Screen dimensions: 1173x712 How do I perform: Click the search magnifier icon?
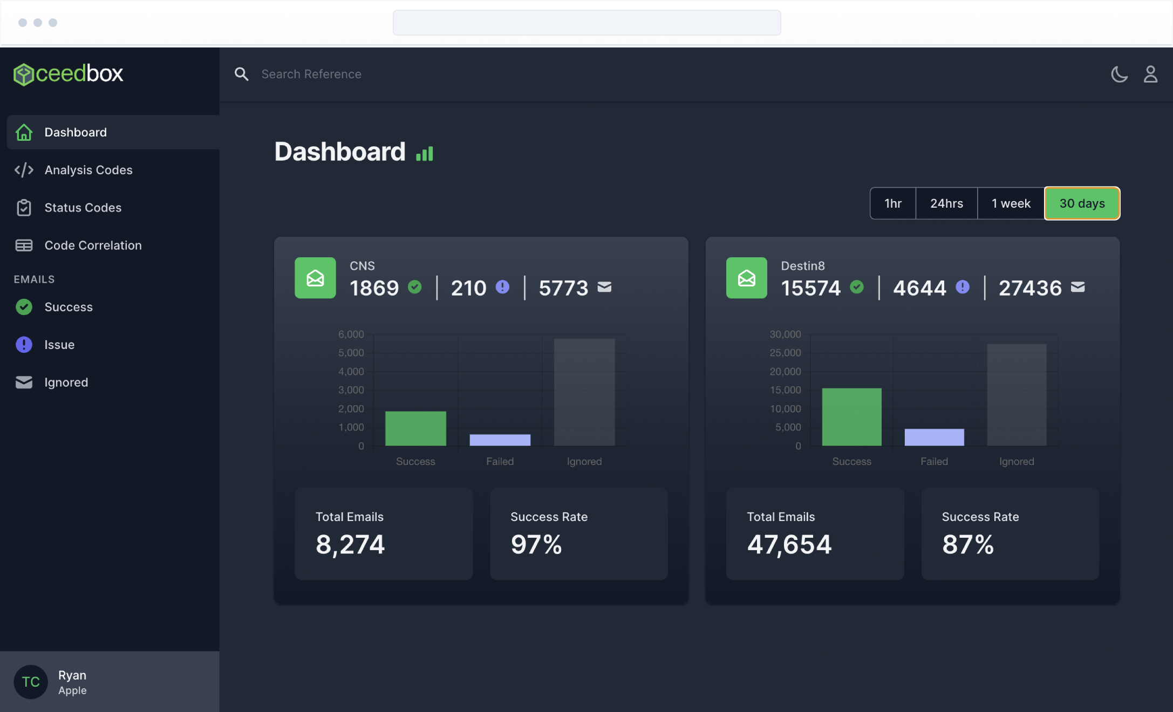(241, 74)
